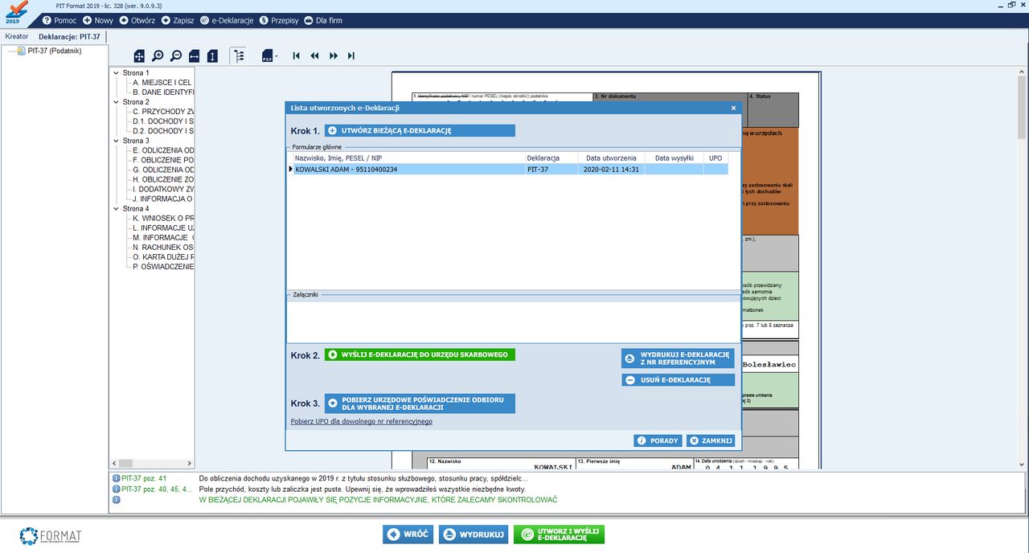Select tree item N. RACHUNEK OS
The height and width of the screenshot is (553, 1029).
point(163,247)
